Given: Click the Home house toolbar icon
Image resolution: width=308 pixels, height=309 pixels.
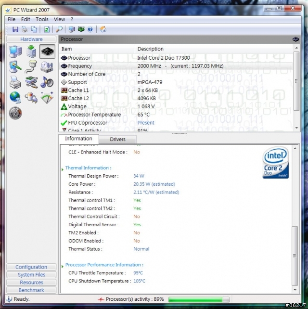Looking at the screenshot, I should pos(103,29).
